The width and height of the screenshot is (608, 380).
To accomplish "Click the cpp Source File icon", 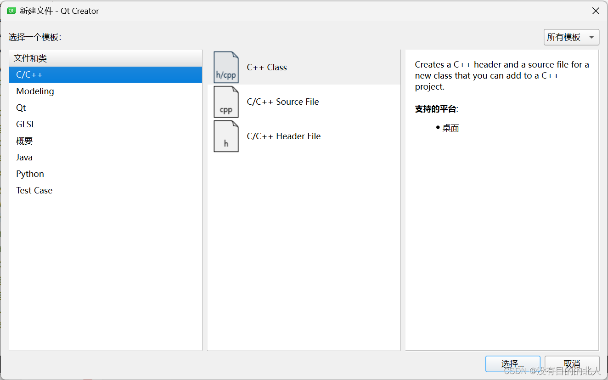I will (x=226, y=102).
